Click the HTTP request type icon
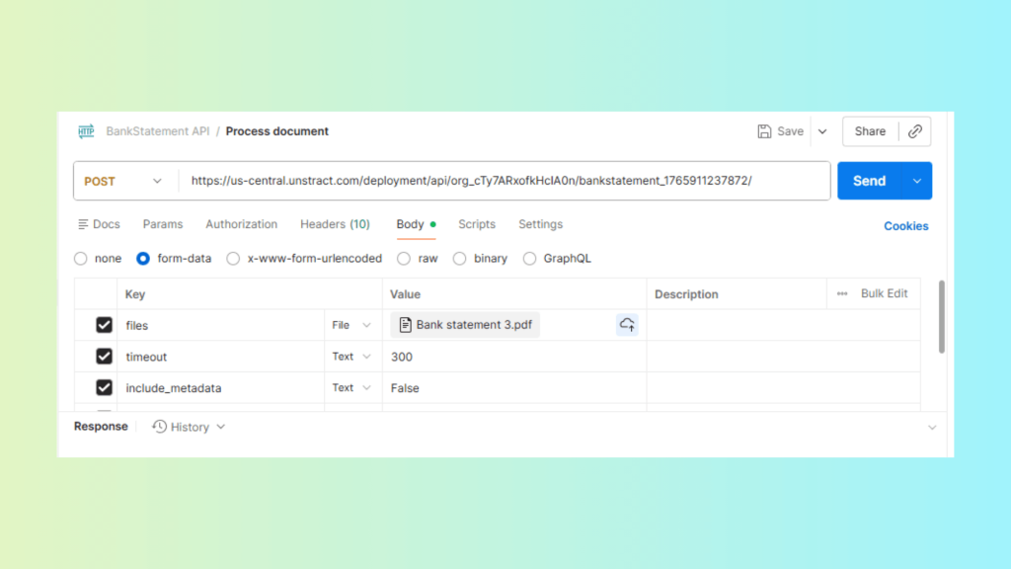 click(x=86, y=131)
